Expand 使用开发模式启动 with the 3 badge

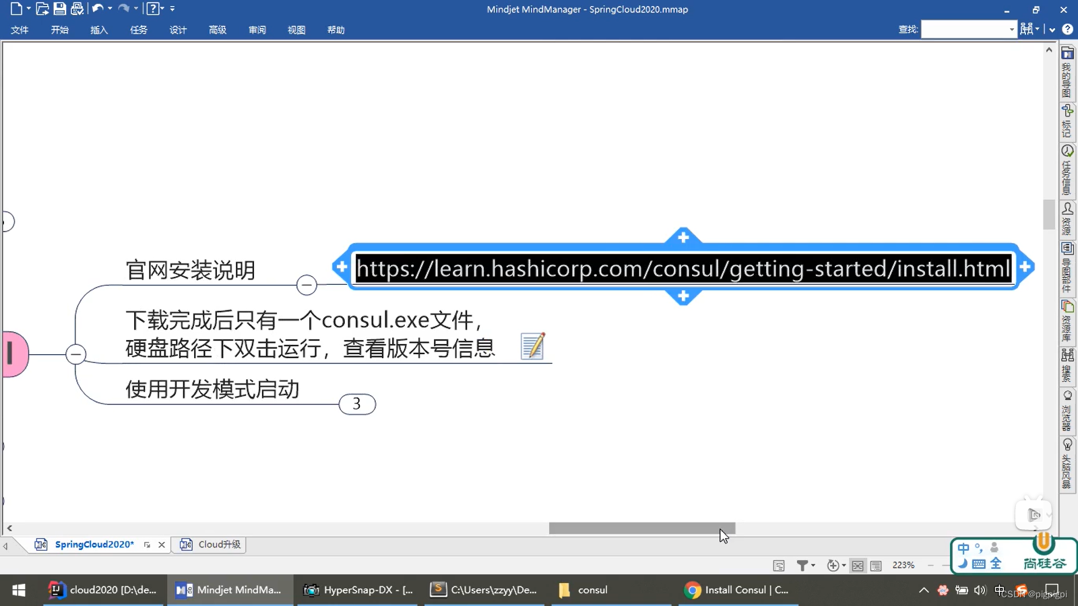[357, 404]
